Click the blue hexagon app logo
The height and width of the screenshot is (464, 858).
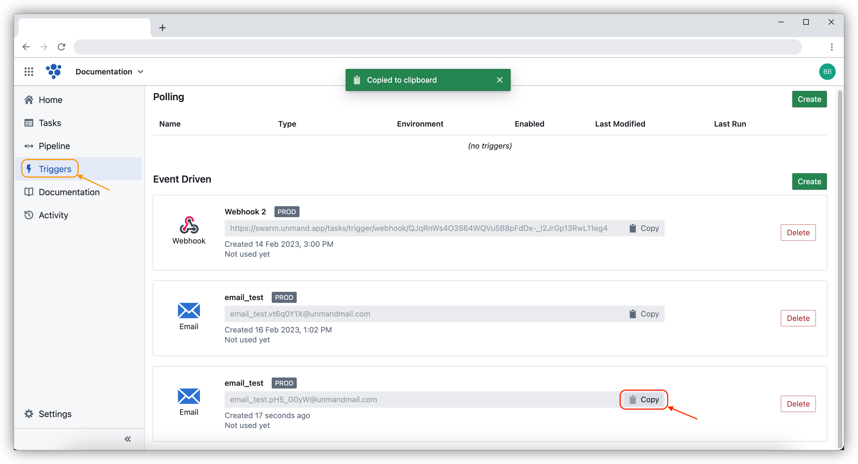[54, 71]
